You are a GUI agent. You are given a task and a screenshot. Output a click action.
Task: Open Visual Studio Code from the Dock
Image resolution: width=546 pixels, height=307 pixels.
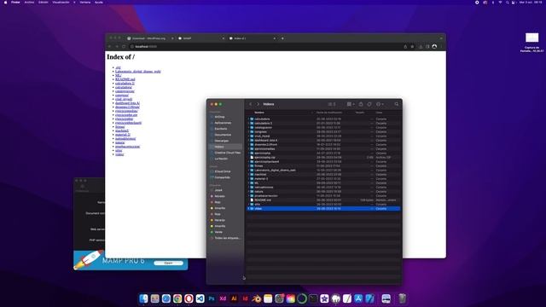coord(200,298)
